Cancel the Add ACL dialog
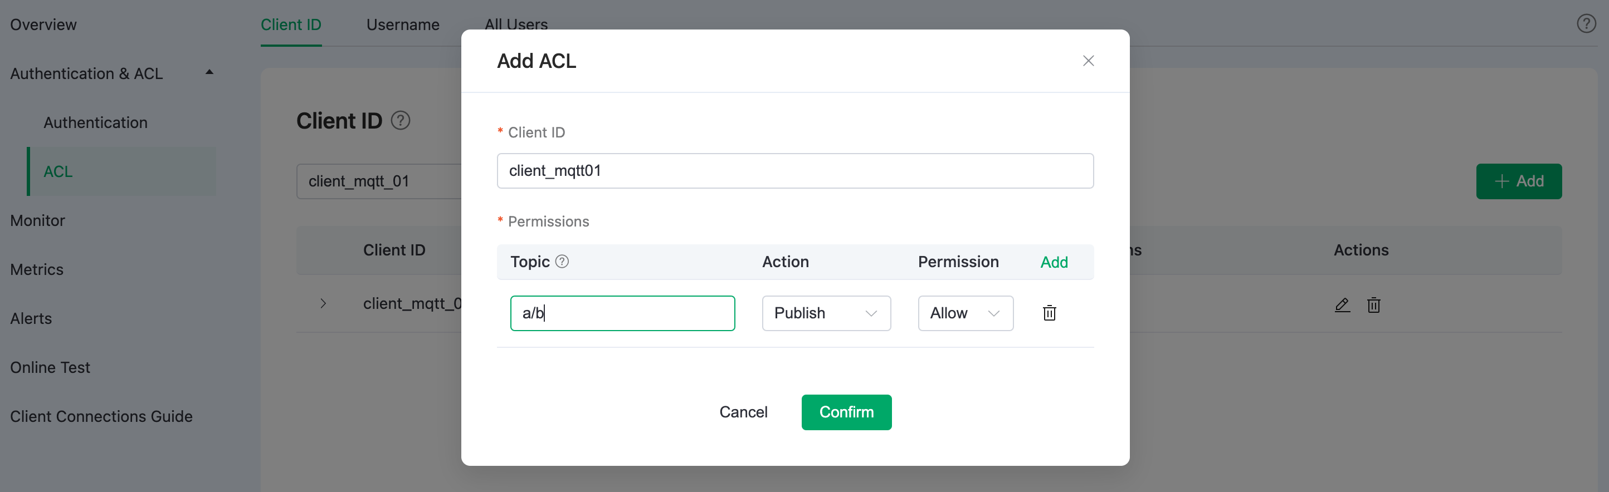 tap(743, 412)
